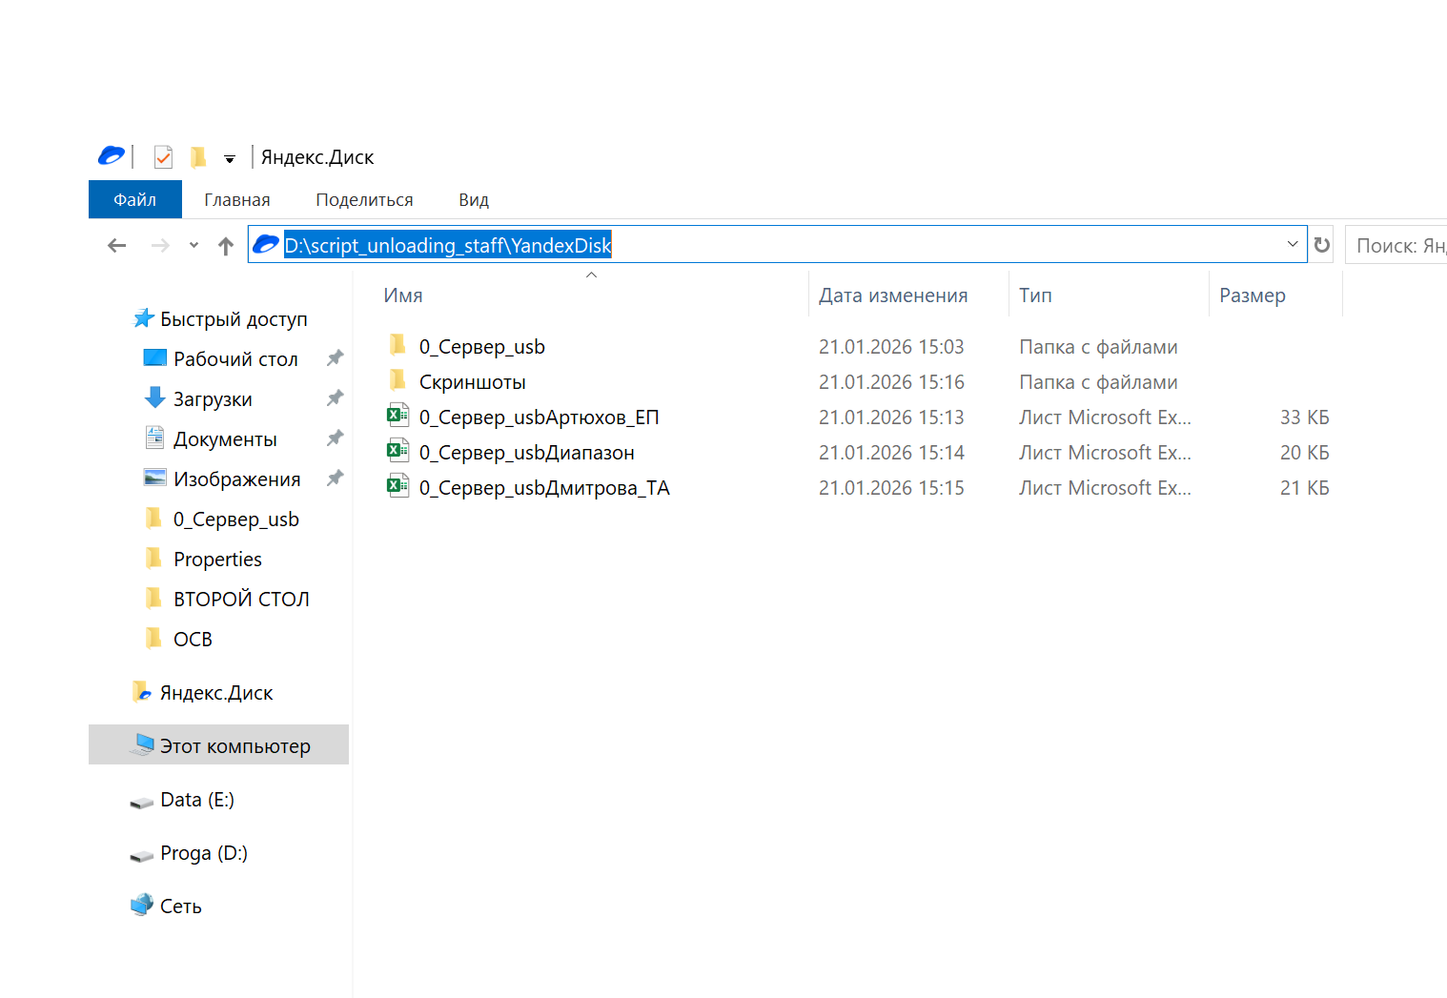
Task: Open the Customize Quick Access Toolbar dropdown
Action: click(x=230, y=158)
